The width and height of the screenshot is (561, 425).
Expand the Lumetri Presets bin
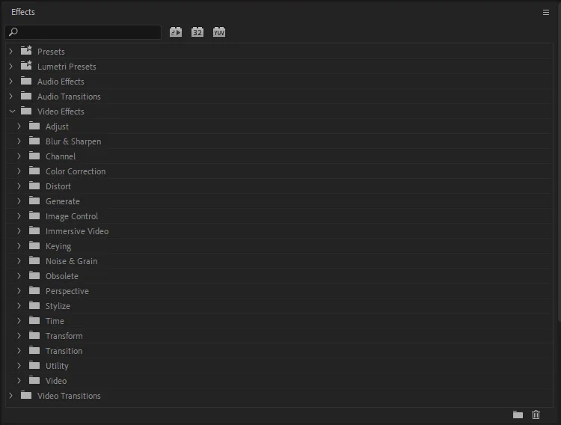[x=11, y=67]
